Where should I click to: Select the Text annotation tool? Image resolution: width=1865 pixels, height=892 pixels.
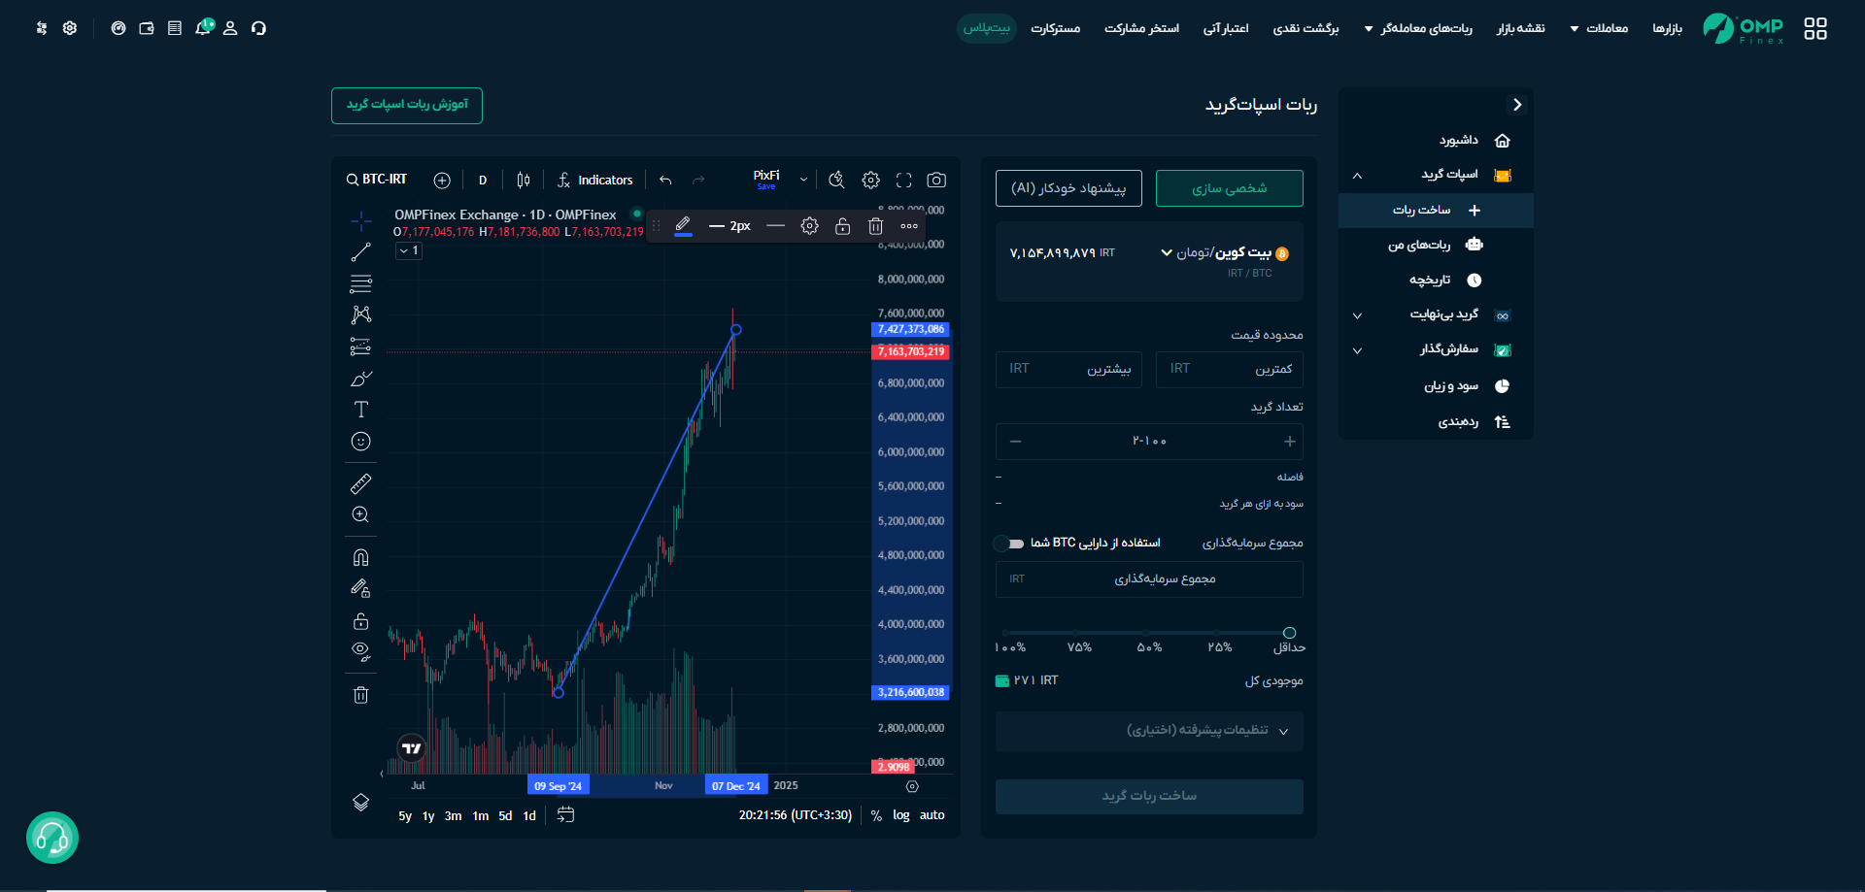click(360, 410)
